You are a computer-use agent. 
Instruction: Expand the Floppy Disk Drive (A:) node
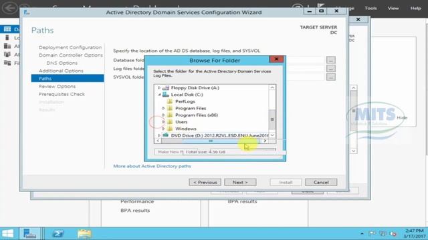159,88
